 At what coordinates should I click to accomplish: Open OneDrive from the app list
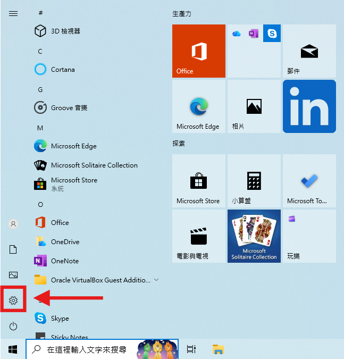point(57,242)
